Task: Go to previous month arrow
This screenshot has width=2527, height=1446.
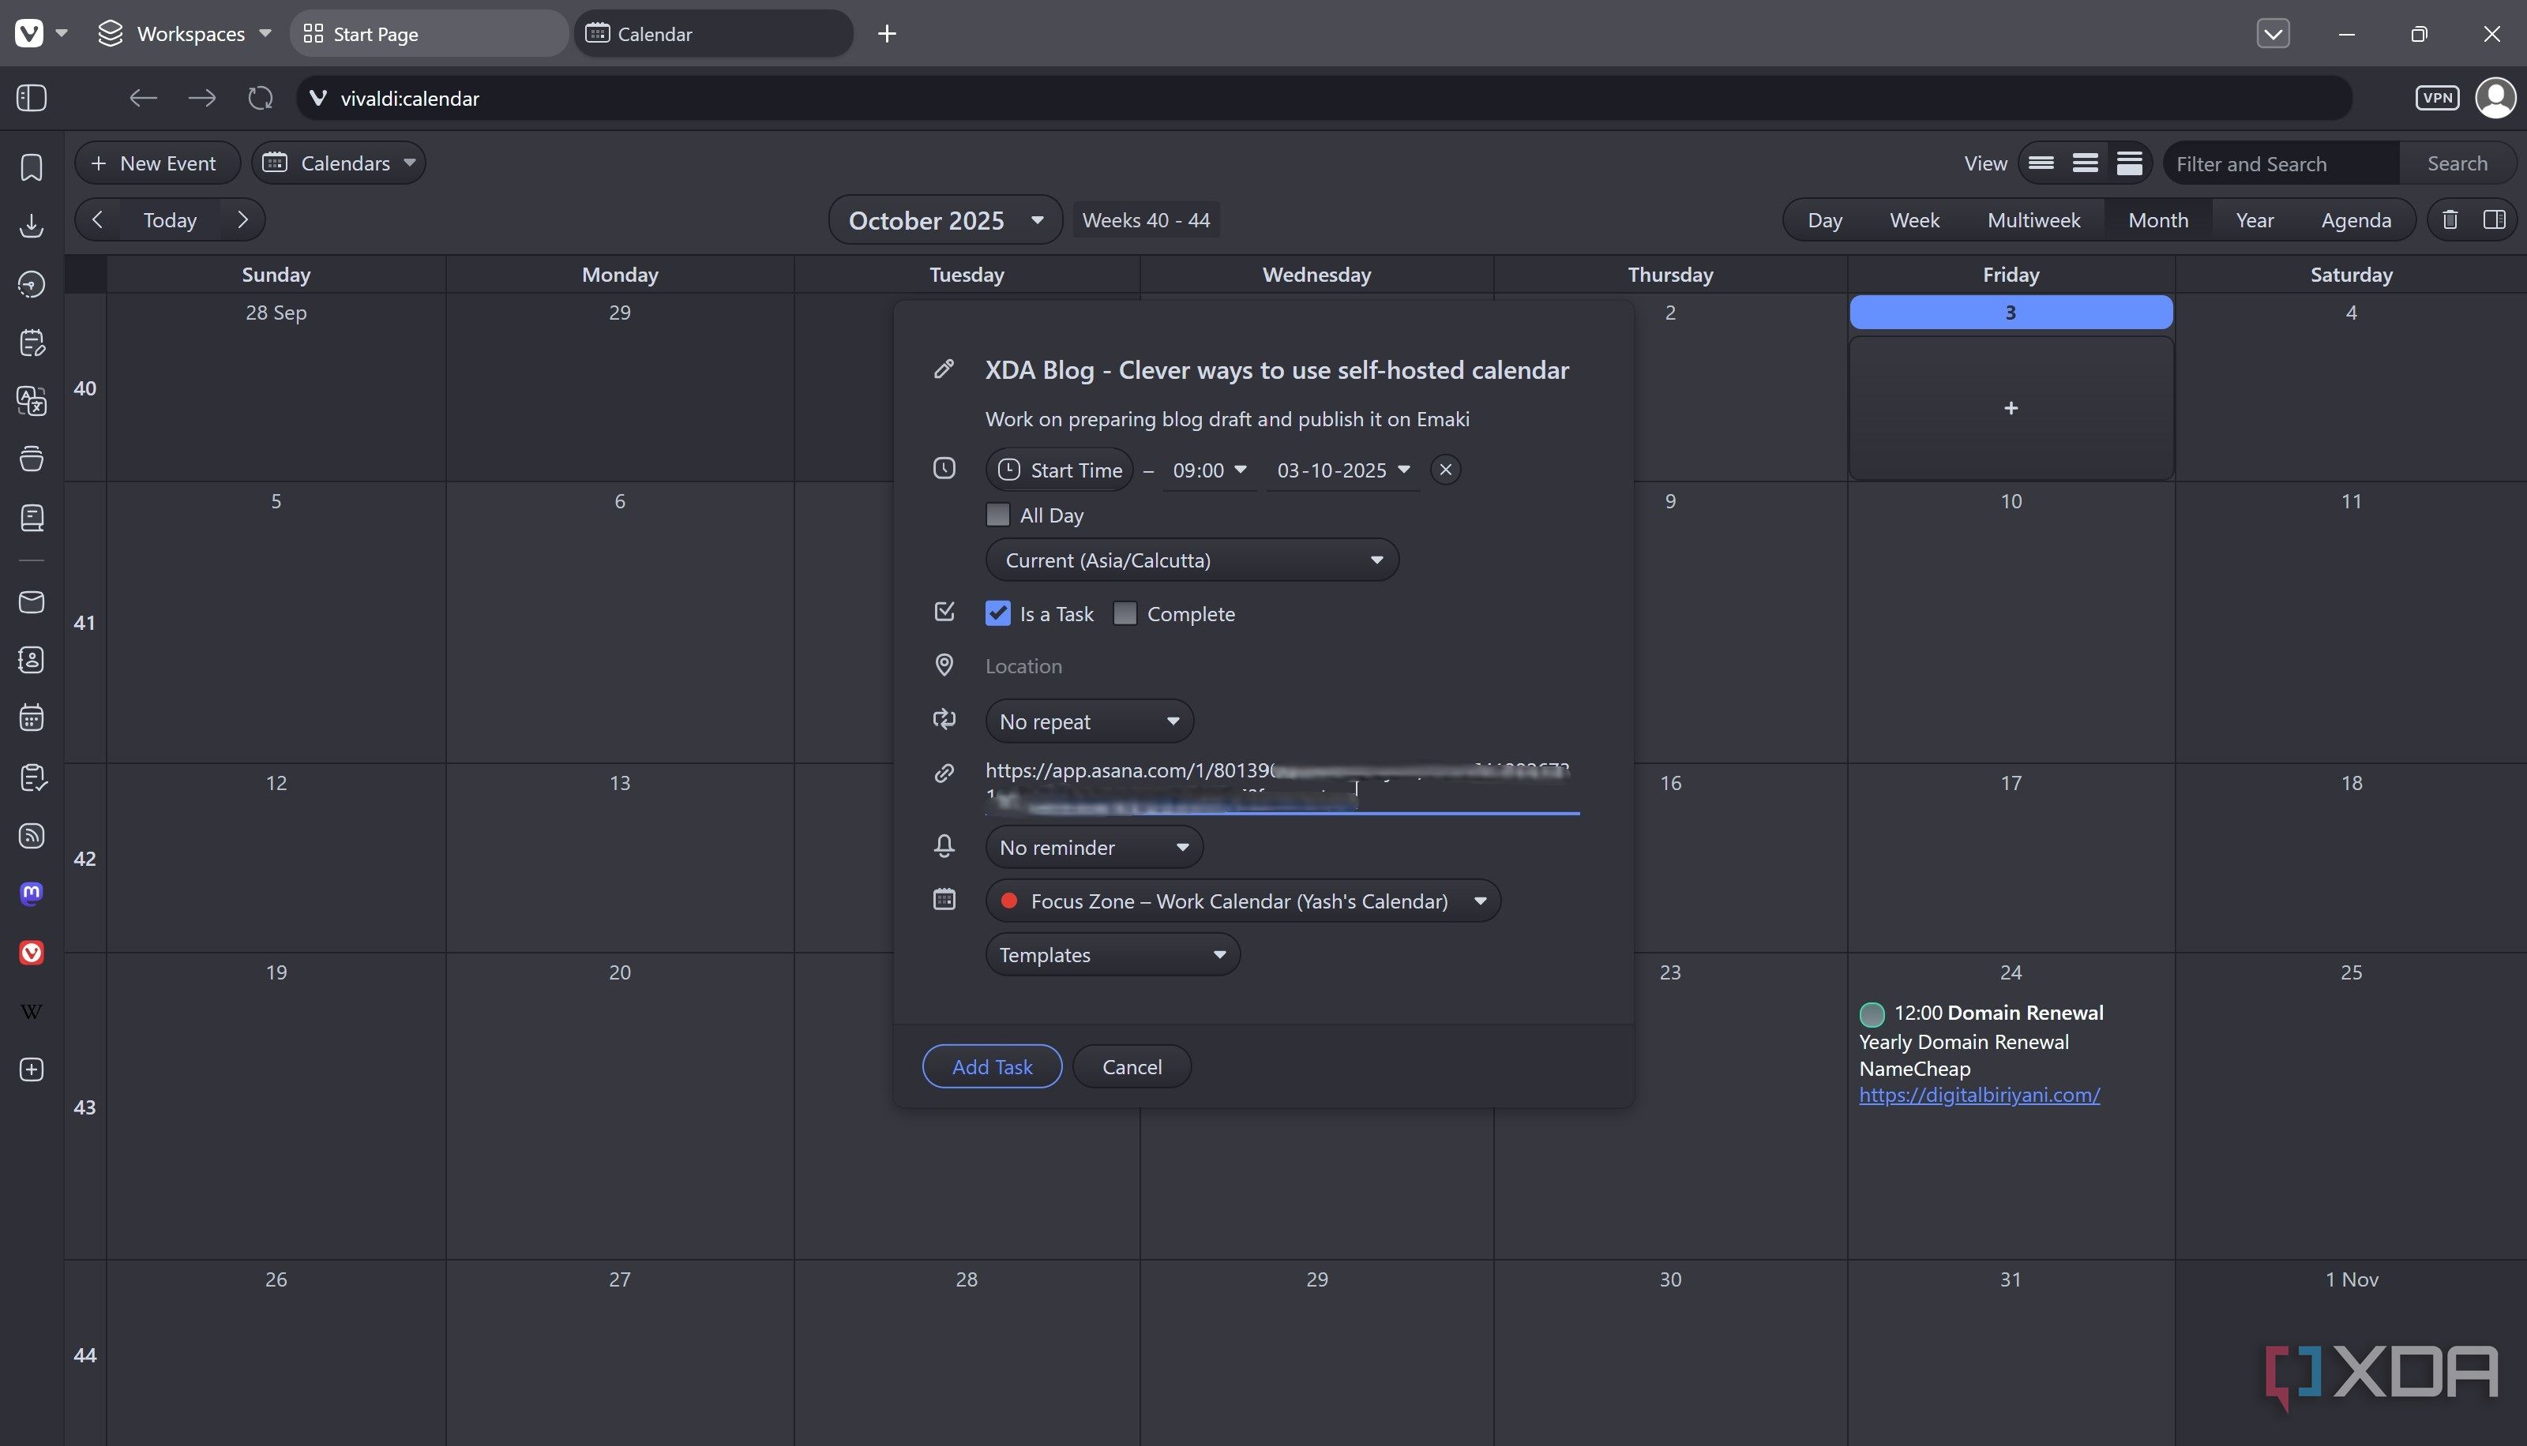Action: 97,219
